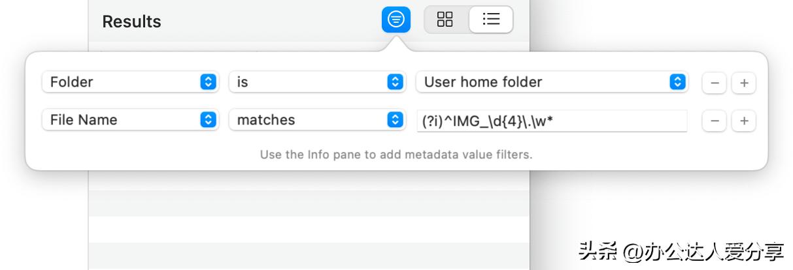The width and height of the screenshot is (793, 270).
Task: Toggle the filter button in Results header
Action: point(396,20)
